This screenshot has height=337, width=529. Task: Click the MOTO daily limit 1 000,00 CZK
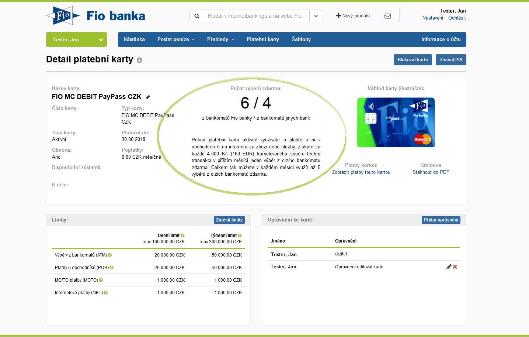(171, 280)
